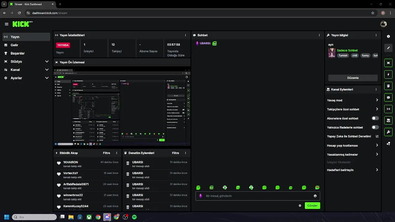
Task: Open Yavaş mod options
Action: click(x=353, y=100)
